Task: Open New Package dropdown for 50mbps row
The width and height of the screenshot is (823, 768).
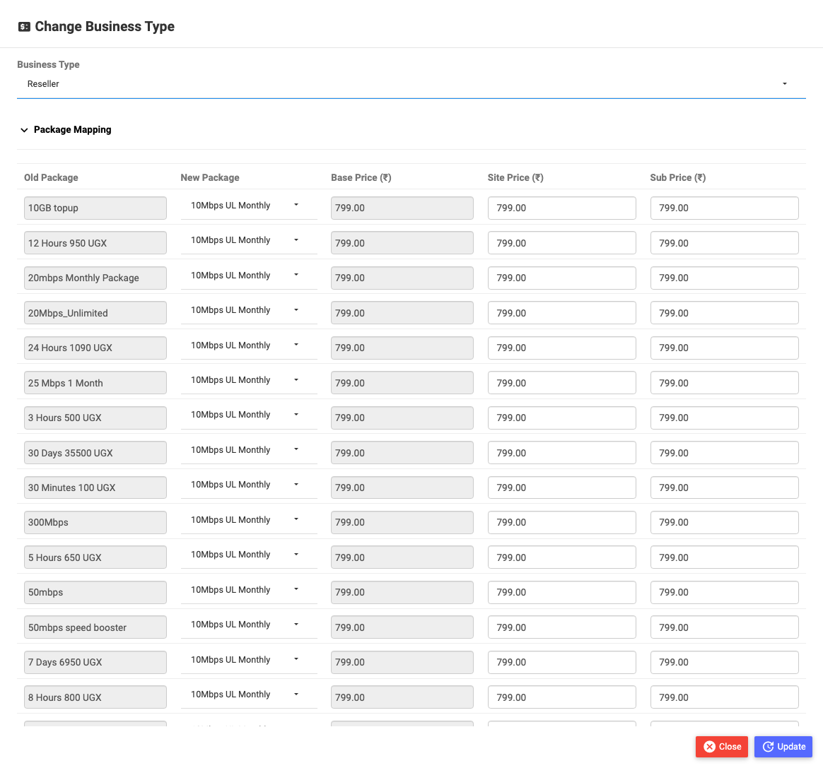Action: click(249, 590)
